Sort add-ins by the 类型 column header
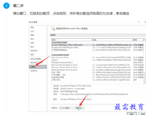Viewport: 146px width, 115px height. 138,40
